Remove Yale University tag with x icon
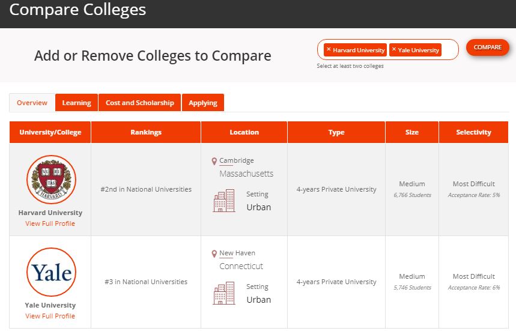The image size is (516, 331). point(394,49)
